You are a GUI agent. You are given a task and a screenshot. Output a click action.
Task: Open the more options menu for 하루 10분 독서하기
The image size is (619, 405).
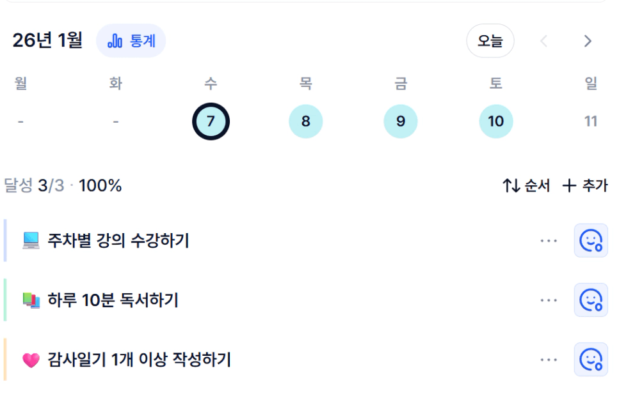(x=549, y=300)
